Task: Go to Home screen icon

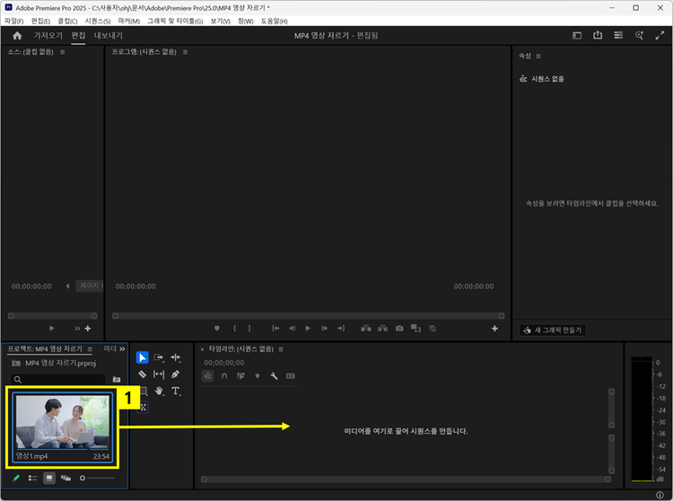Action: tap(17, 36)
